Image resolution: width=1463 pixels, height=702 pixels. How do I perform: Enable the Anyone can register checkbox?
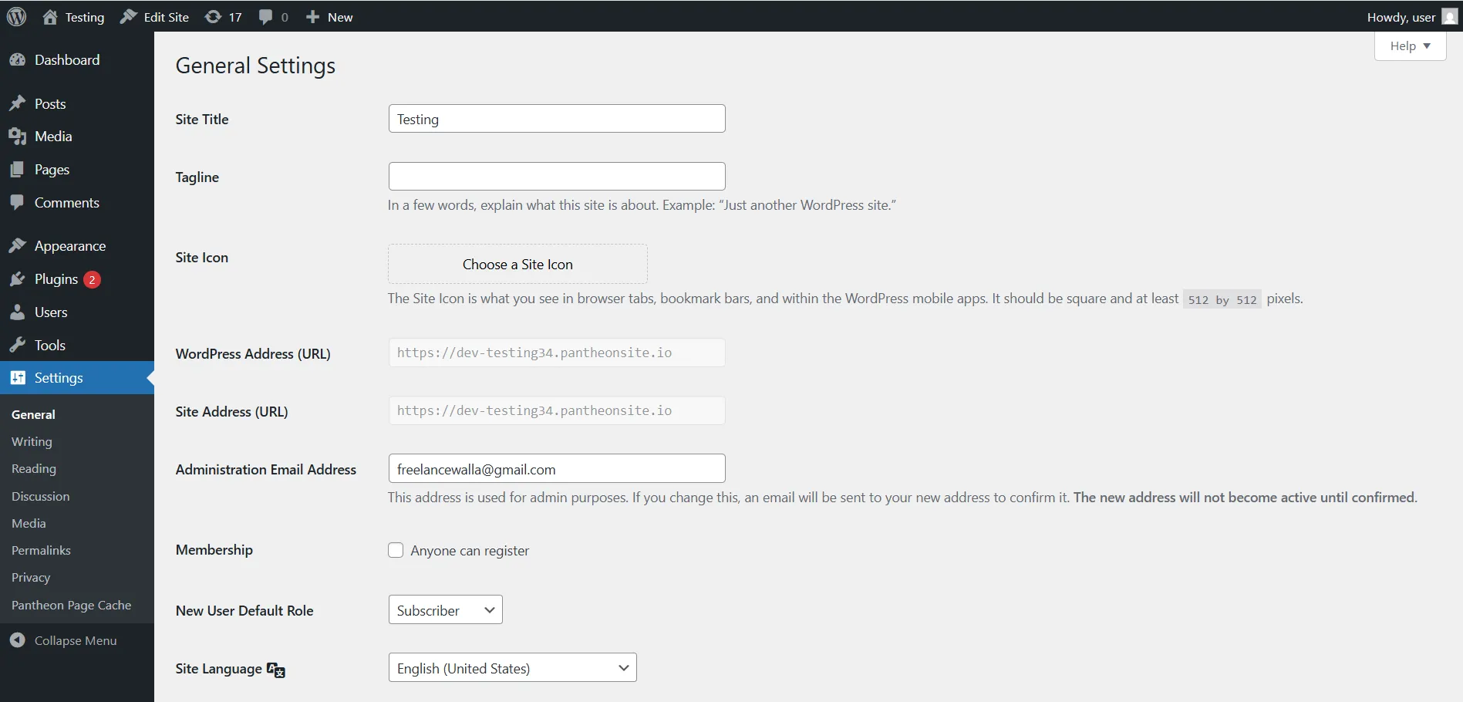tap(396, 550)
